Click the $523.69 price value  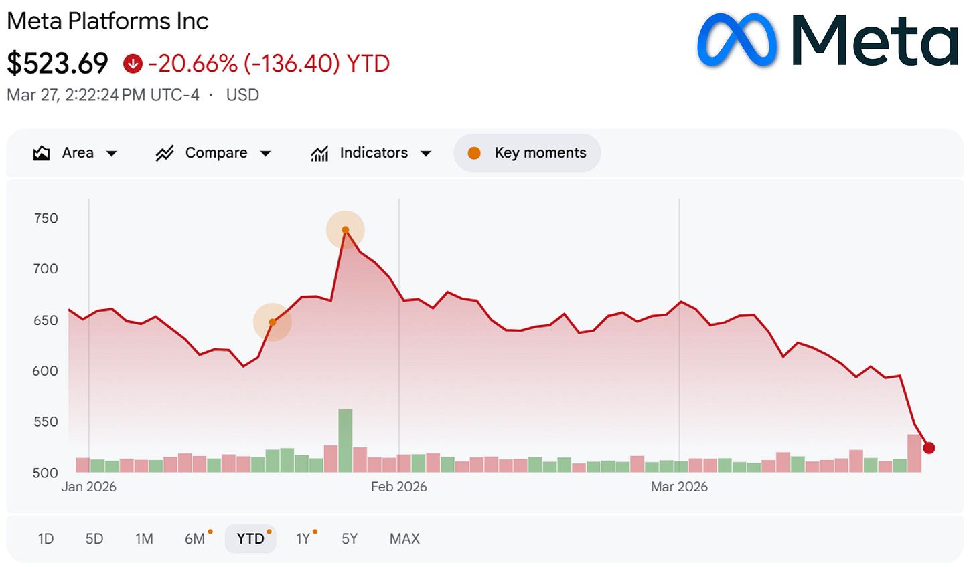point(58,64)
